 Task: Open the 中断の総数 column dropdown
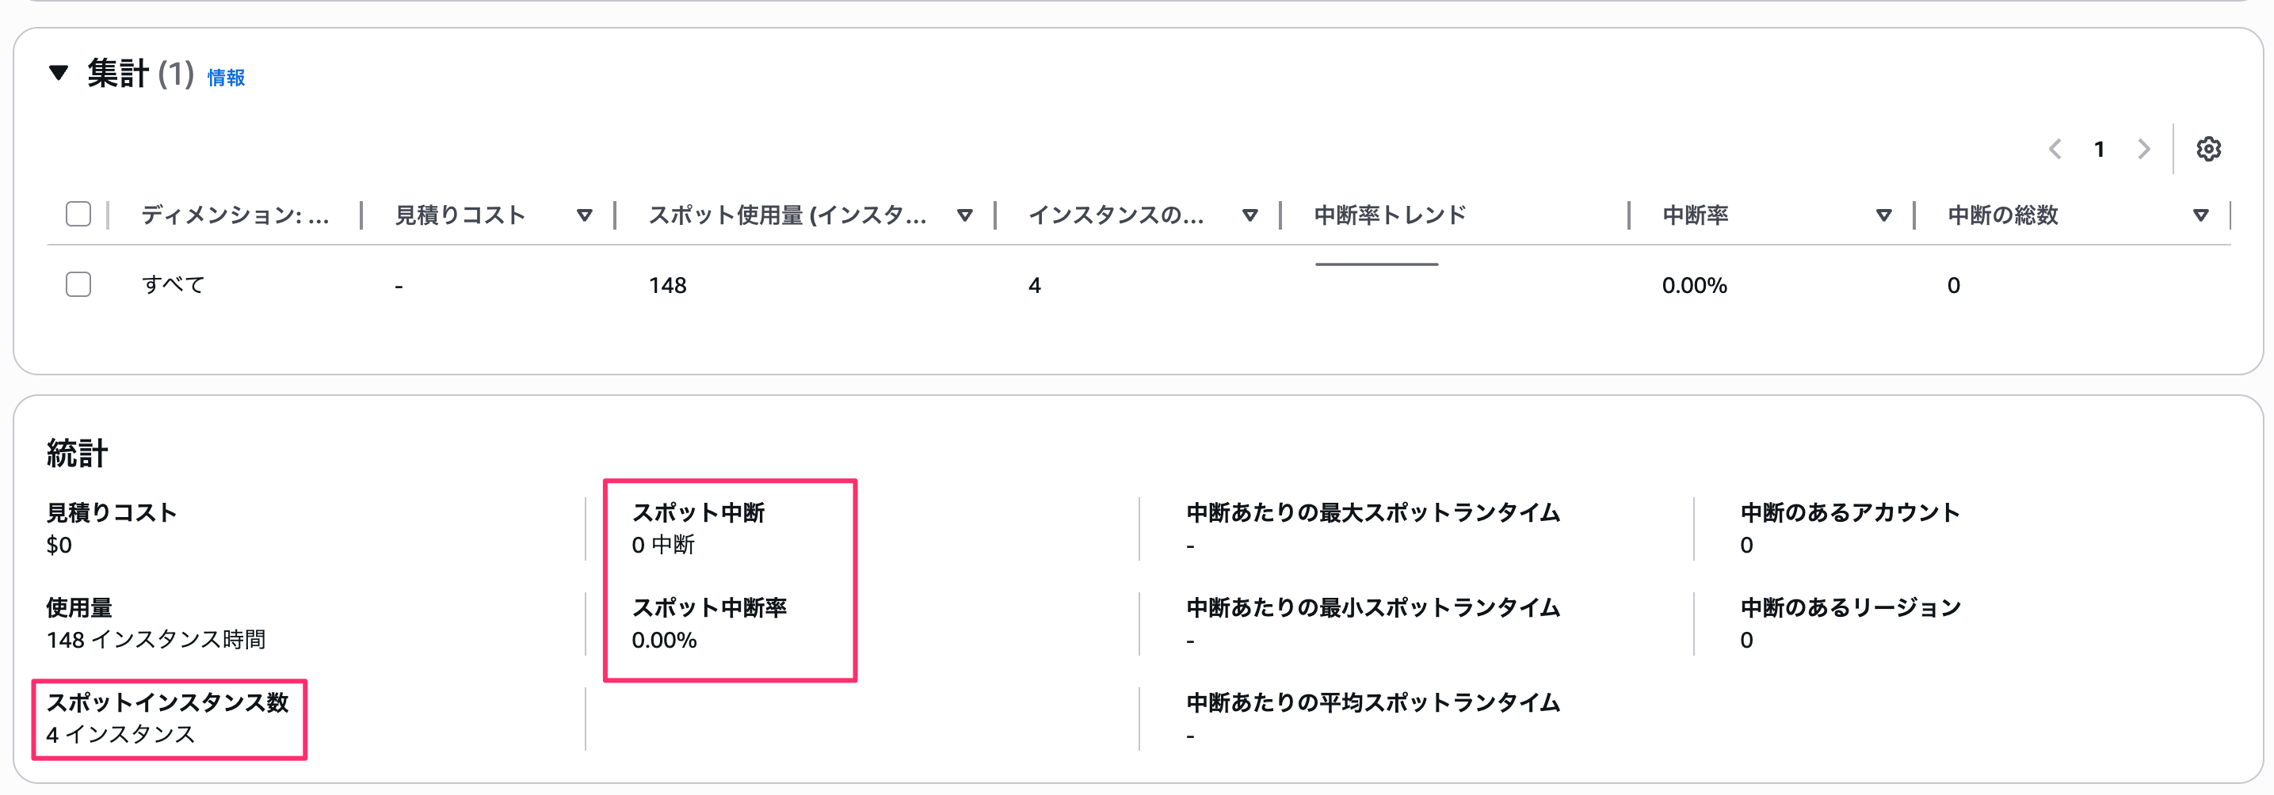[2201, 215]
